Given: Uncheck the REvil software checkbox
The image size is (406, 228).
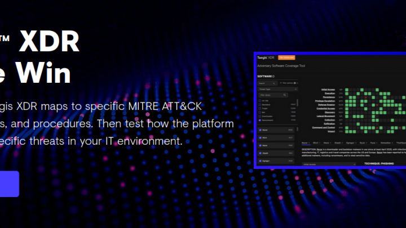Looking at the screenshot, I should (x=261, y=138).
